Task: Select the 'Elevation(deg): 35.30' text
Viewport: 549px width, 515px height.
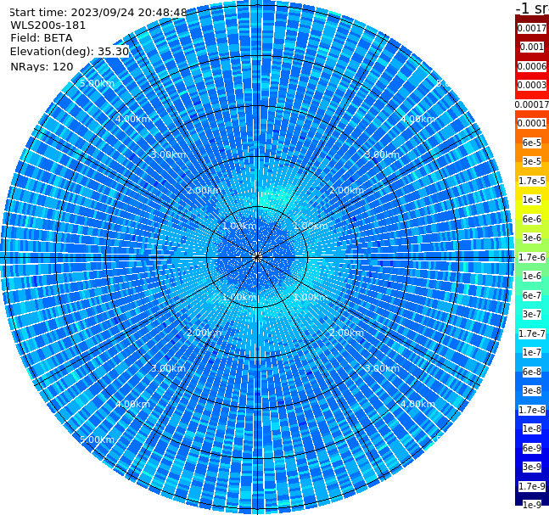Action: pos(70,52)
